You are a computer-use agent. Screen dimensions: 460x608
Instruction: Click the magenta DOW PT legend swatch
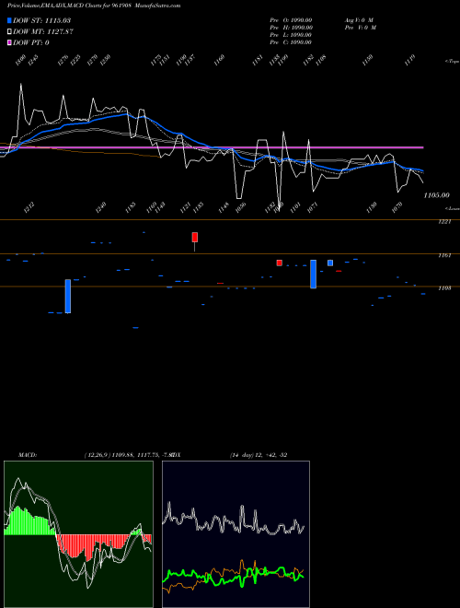tap(9, 42)
